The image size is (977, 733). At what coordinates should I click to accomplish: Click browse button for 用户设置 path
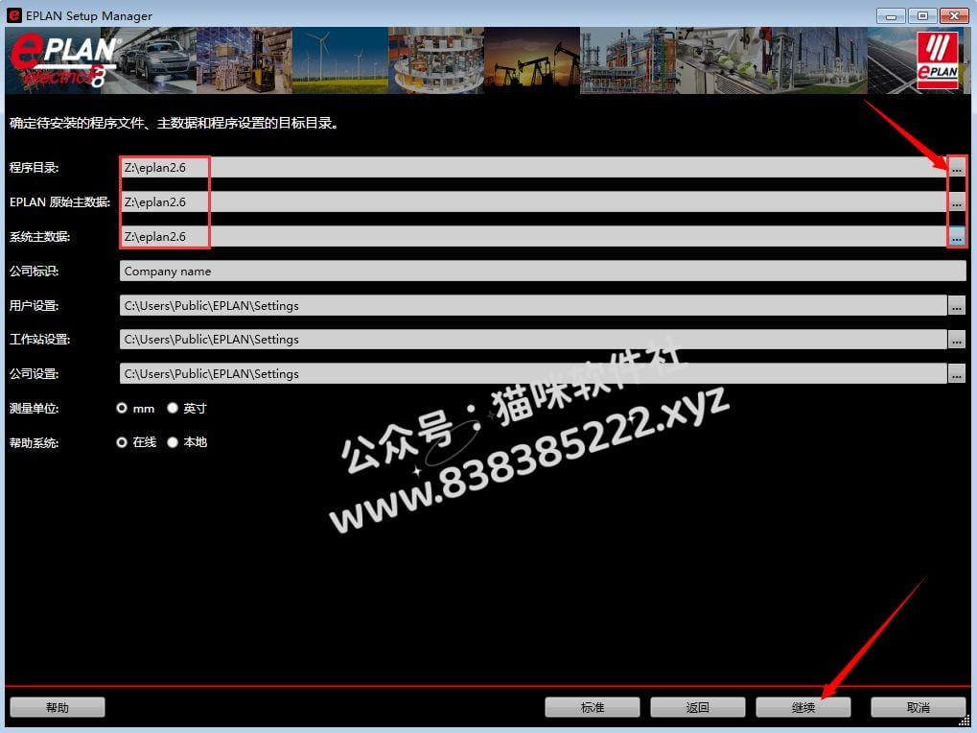pyautogui.click(x=957, y=305)
